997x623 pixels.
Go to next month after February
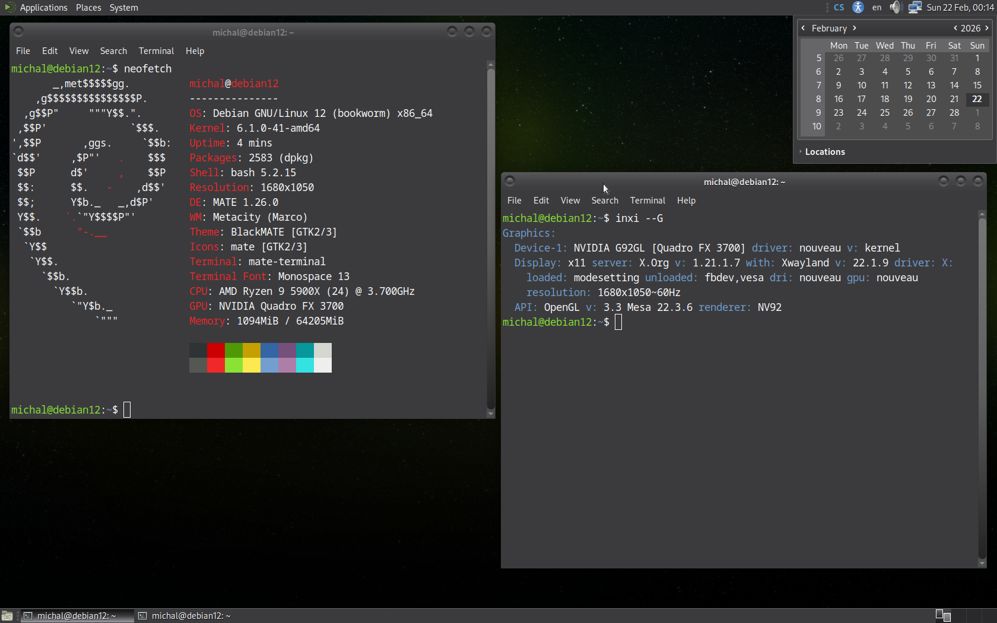(855, 28)
